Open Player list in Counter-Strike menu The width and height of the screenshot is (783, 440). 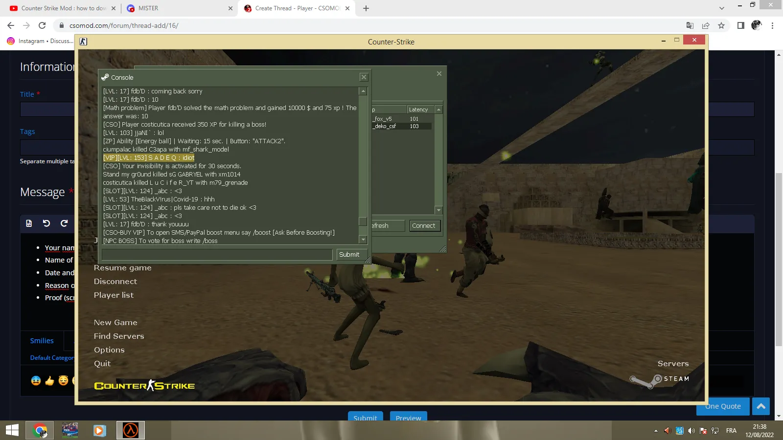[114, 295]
